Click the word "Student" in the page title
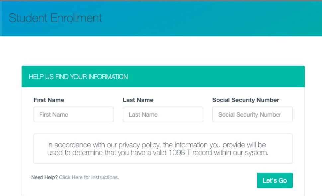The width and height of the screenshot is (322, 196). point(28,18)
